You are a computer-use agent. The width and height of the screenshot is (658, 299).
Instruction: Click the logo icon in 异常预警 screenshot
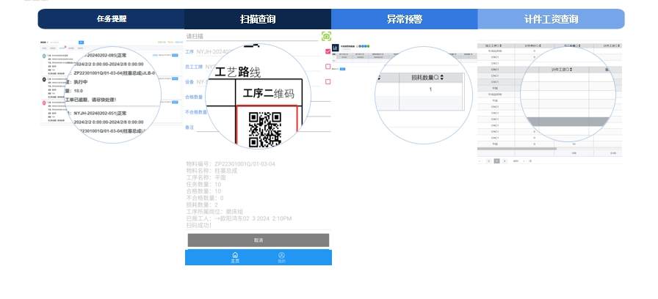pyautogui.click(x=336, y=48)
